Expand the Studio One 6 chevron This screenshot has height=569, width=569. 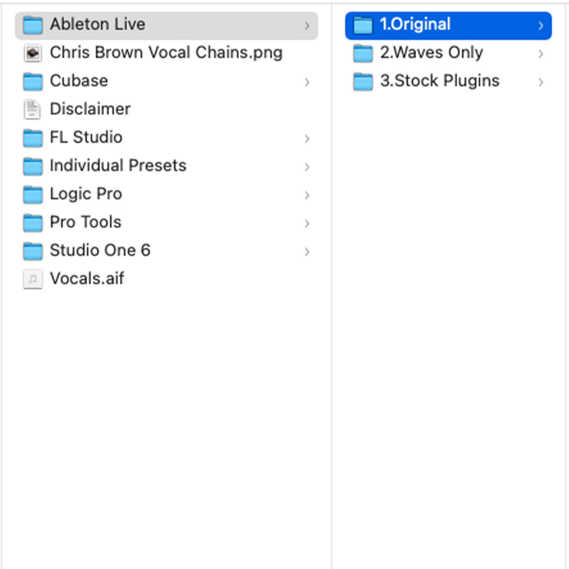click(x=307, y=252)
